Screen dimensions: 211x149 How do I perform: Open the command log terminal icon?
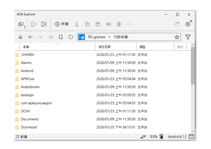point(191,137)
